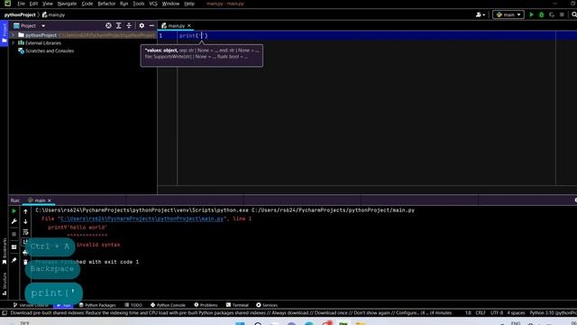
Task: Toggle the Run tool window button at bottom
Action: (63, 305)
